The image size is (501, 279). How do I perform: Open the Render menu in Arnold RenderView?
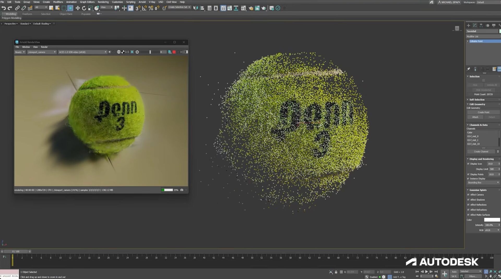point(44,47)
